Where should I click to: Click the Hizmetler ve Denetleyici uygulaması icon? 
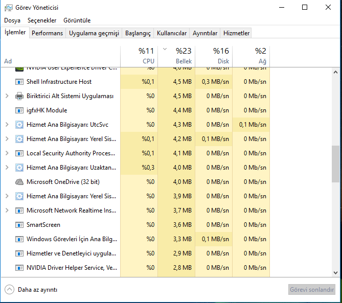19,253
